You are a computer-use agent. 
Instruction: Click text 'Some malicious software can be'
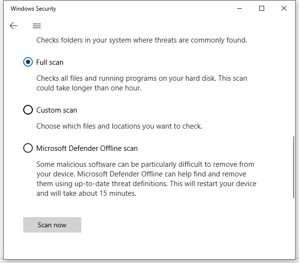[x=88, y=164]
